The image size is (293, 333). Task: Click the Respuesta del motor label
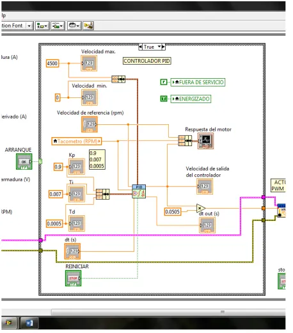click(208, 129)
